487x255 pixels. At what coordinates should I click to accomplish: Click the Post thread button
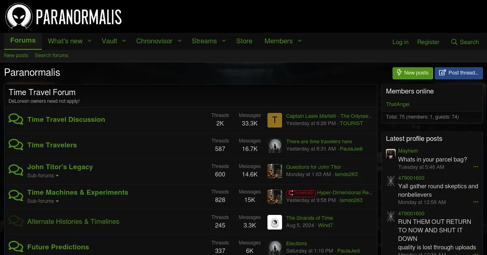[459, 73]
